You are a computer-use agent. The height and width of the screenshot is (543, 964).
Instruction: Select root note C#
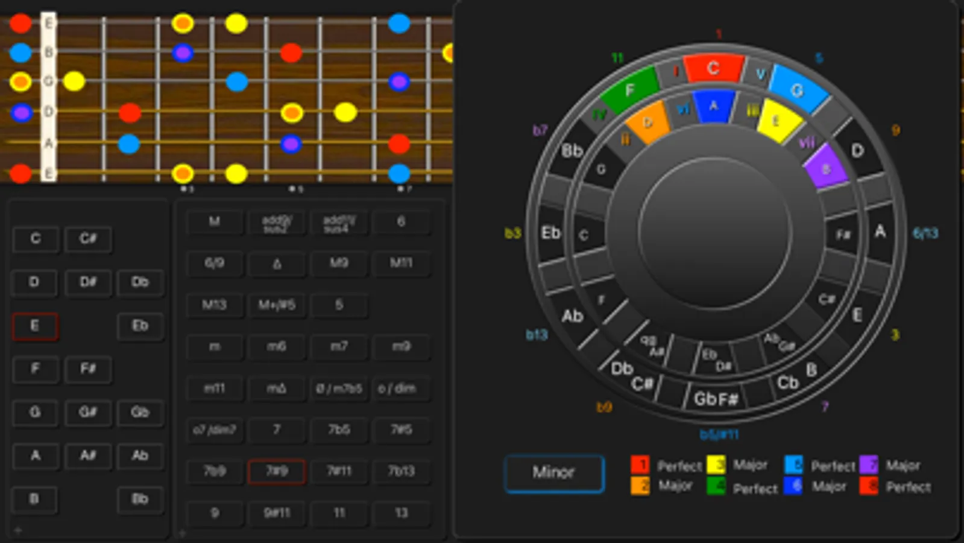(88, 239)
